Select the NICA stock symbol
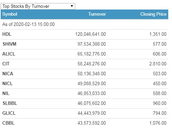This screenshot has width=172, height=128. [x=8, y=74]
